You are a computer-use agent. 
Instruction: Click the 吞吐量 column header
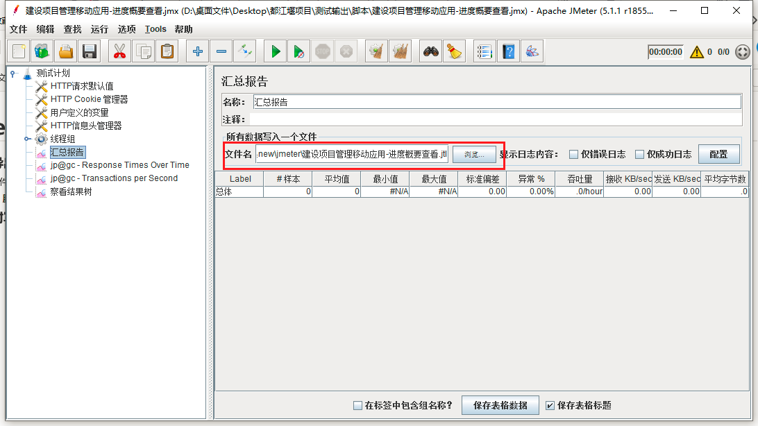pyautogui.click(x=580, y=179)
